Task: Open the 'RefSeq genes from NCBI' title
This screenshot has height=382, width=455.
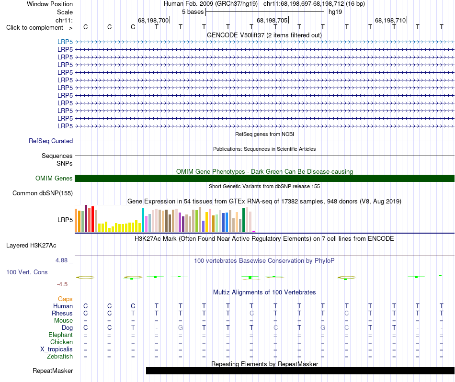Action: pos(264,134)
